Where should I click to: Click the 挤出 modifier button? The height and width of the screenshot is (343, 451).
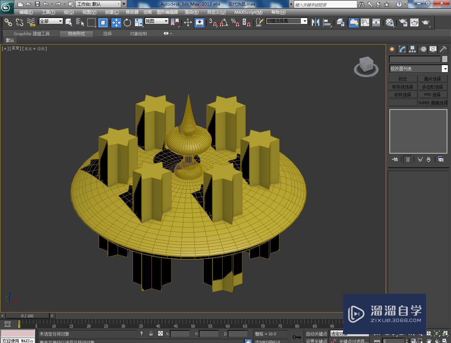(403, 79)
